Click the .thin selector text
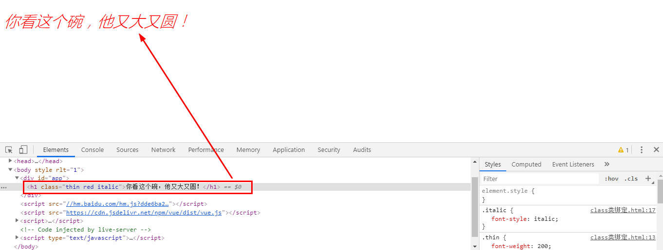663x250 pixels. click(x=492, y=237)
